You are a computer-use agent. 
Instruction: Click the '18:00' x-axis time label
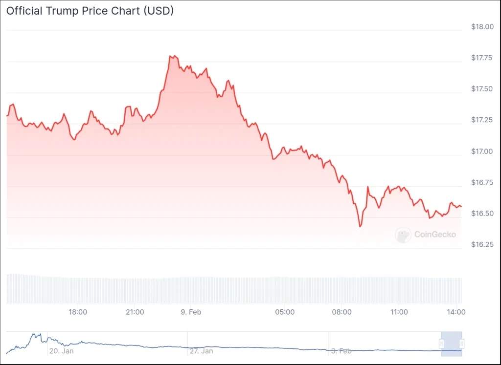[x=78, y=312]
